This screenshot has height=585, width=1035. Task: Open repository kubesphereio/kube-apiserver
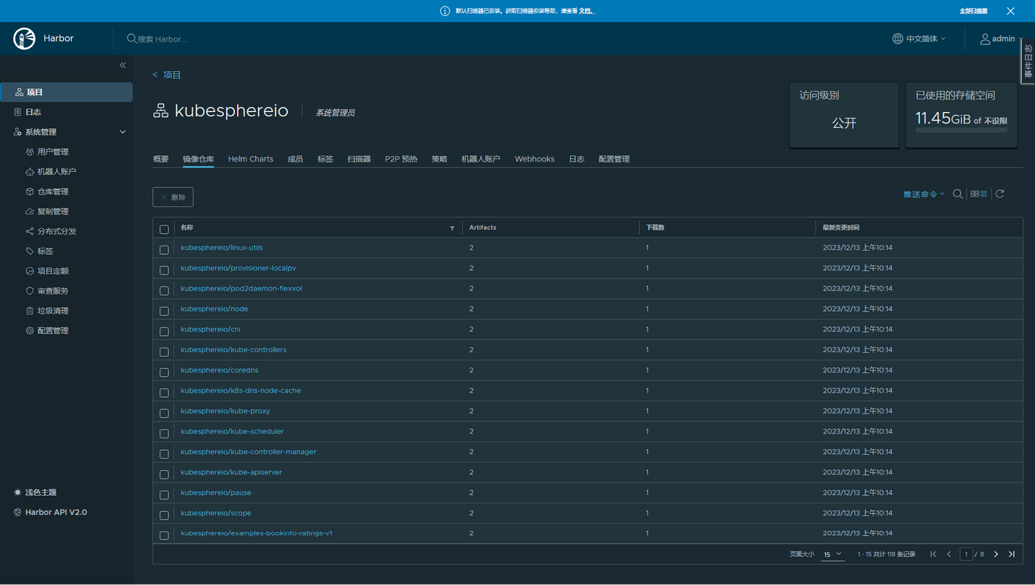click(231, 472)
